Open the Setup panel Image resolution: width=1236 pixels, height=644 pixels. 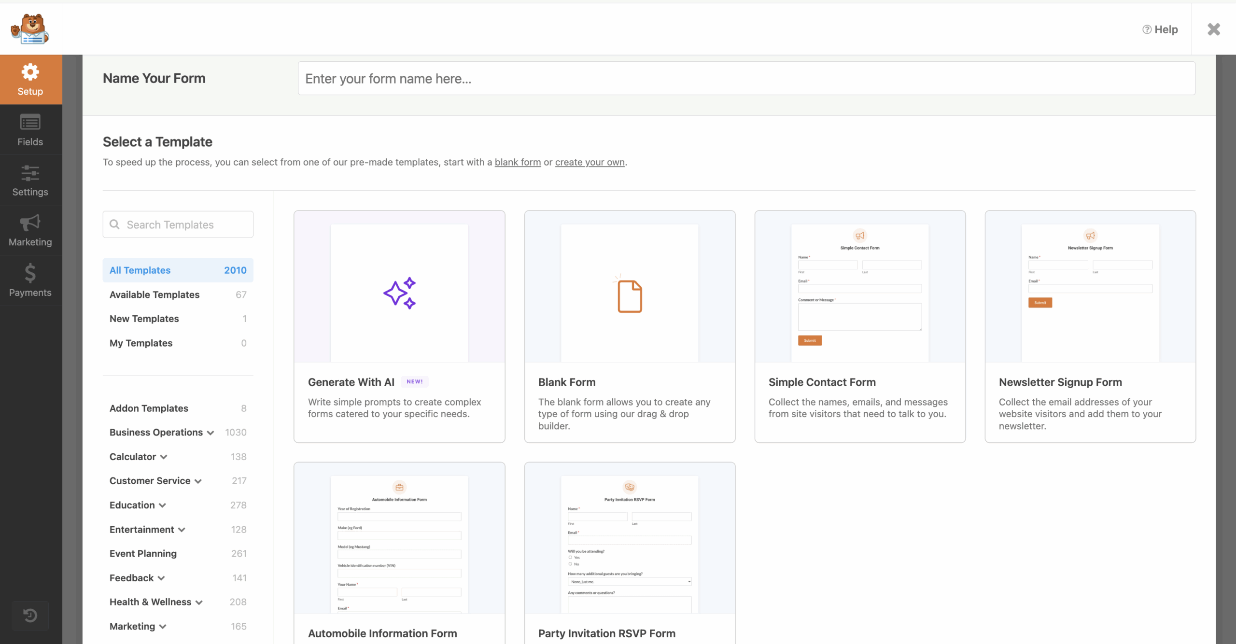click(30, 79)
